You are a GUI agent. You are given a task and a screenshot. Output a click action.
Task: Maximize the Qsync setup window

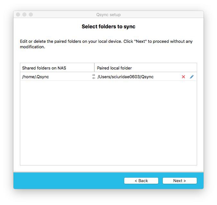click(x=31, y=14)
